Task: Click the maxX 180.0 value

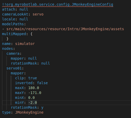Action: [x=34, y=88]
